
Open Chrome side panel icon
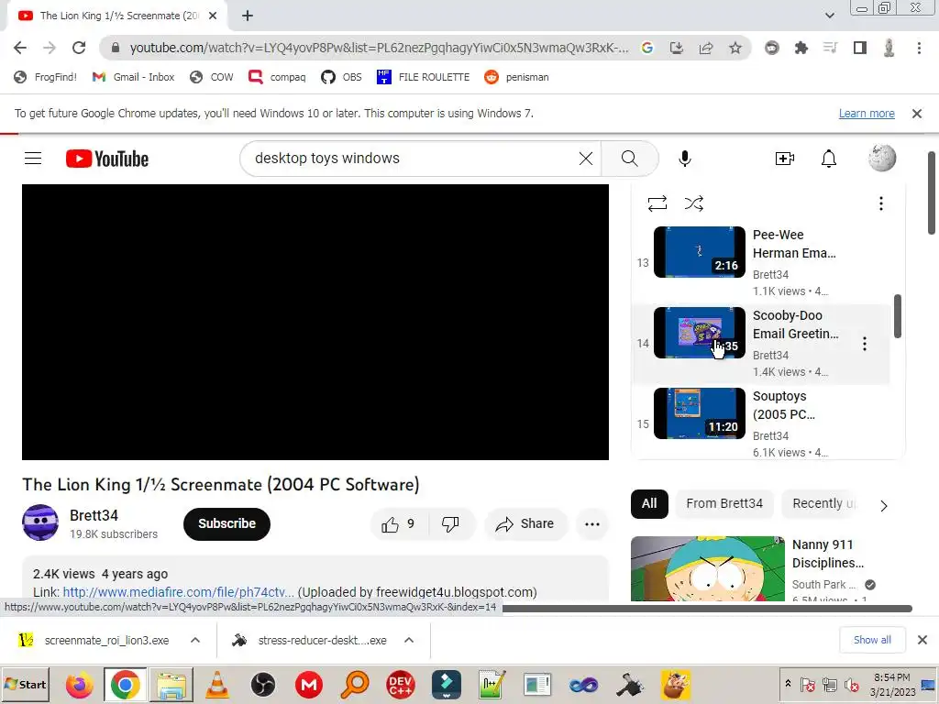pos(860,48)
